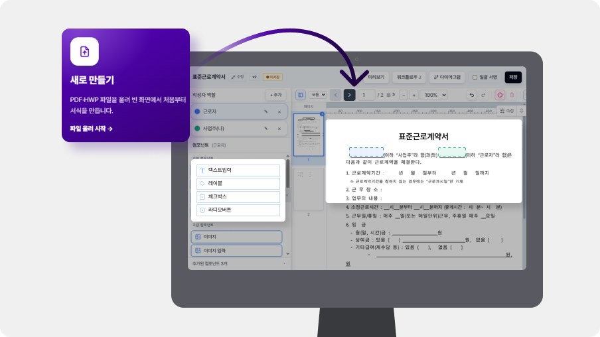Expand the 추가된 컴포넌트 3개 section
This screenshot has width=600, height=337.
click(x=239, y=263)
